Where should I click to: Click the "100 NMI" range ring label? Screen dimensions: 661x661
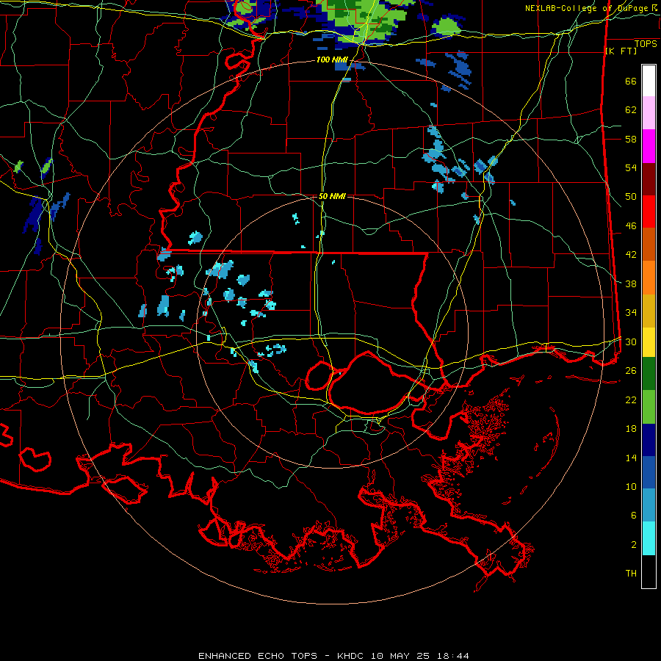point(332,60)
